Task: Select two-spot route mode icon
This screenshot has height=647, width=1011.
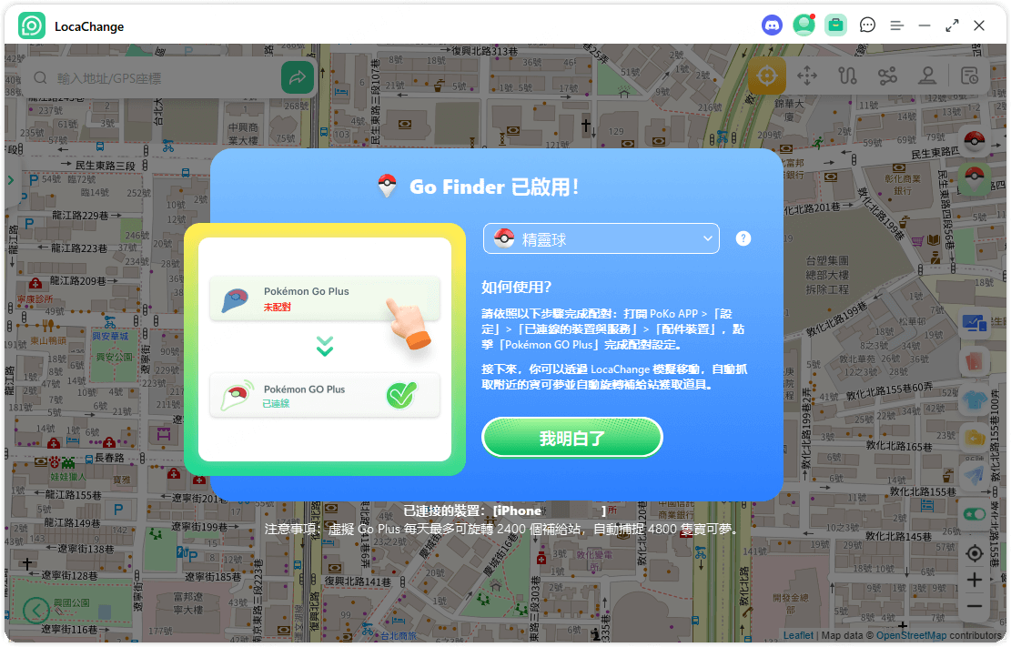Action: [x=847, y=76]
